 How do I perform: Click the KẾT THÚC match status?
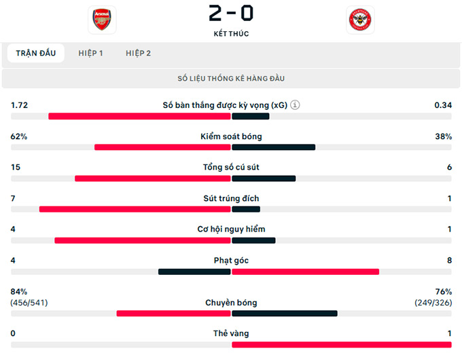pyautogui.click(x=231, y=34)
